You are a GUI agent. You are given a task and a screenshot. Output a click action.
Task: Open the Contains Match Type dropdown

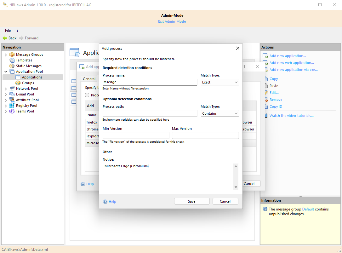(220, 113)
